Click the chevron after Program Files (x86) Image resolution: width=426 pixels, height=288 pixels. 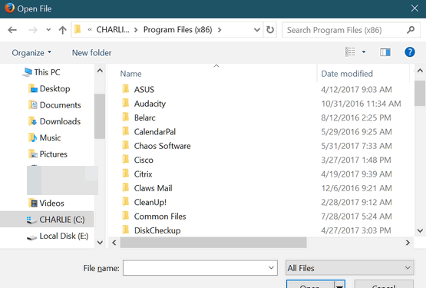pyautogui.click(x=220, y=30)
